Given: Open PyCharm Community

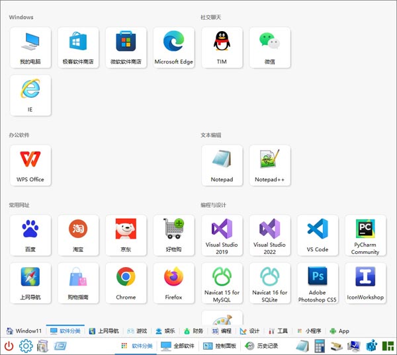Looking at the screenshot, I should [x=366, y=235].
